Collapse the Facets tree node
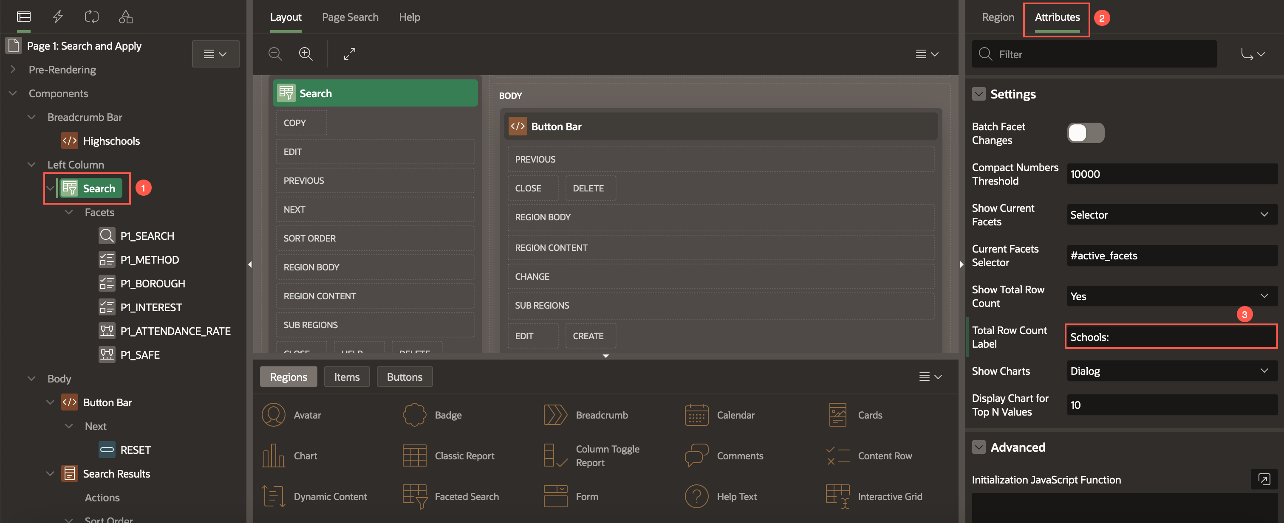The image size is (1284, 523). coord(69,212)
